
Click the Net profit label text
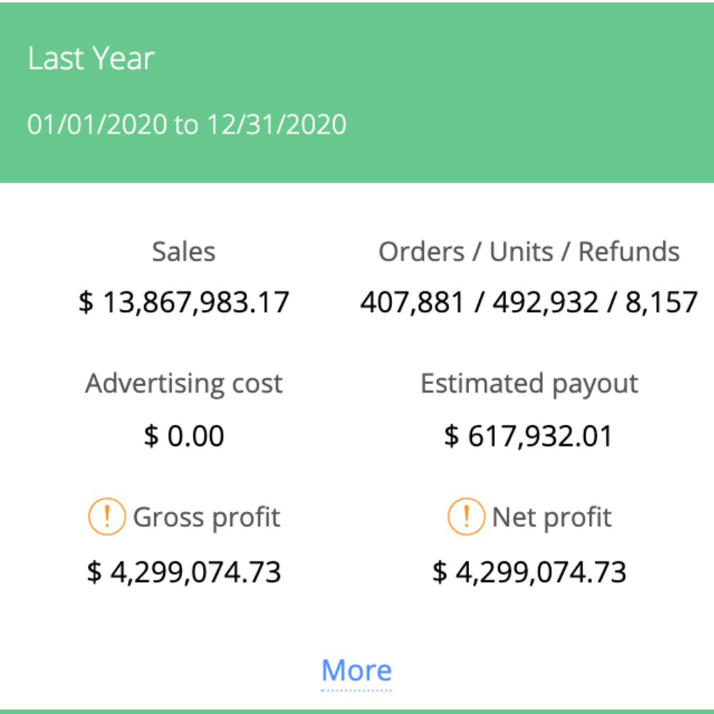point(552,518)
